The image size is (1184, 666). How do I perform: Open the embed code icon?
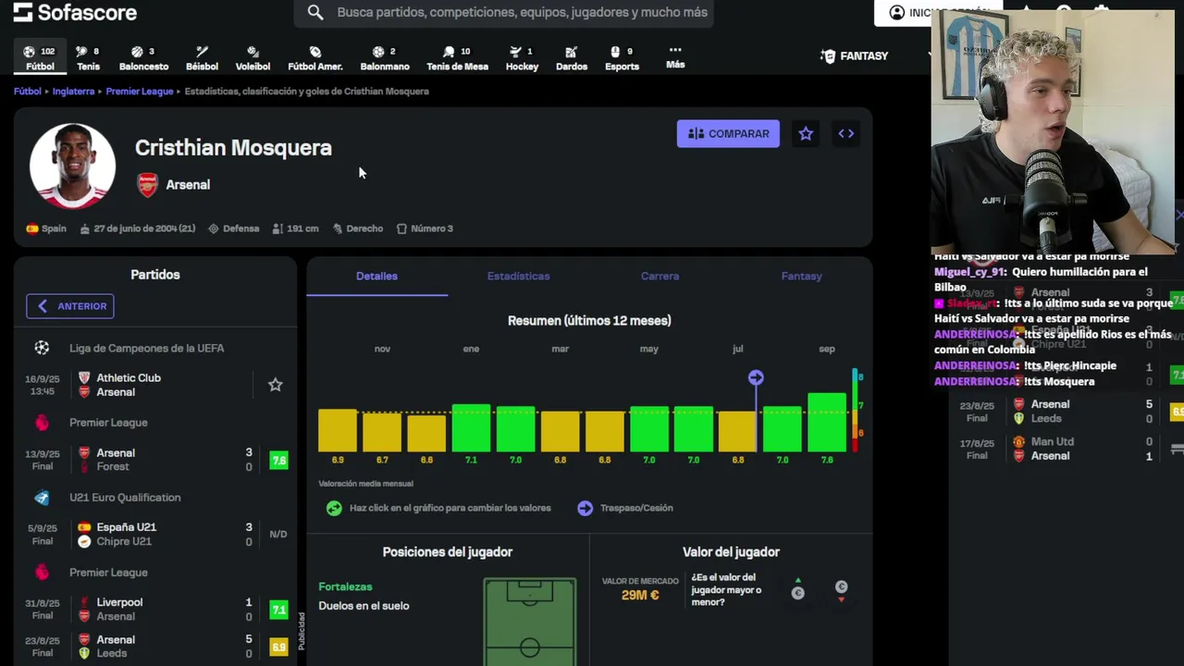[846, 134]
